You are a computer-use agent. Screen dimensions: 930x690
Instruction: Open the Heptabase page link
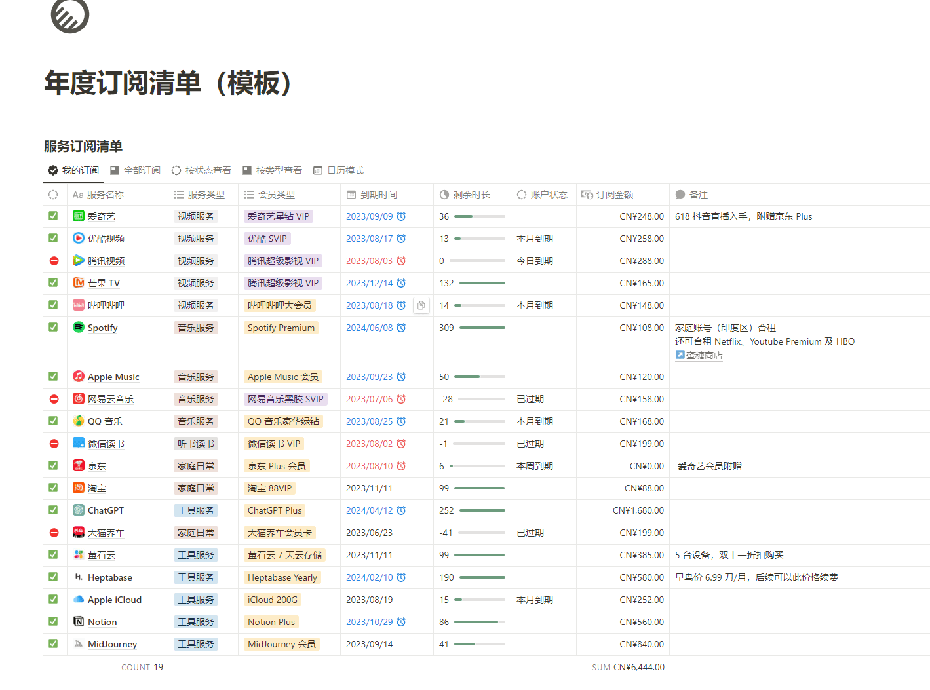click(x=110, y=577)
